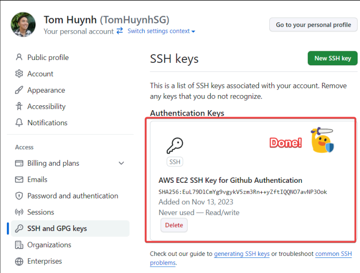
Task: Click the Notifications bell icon
Action: pyautogui.click(x=19, y=122)
